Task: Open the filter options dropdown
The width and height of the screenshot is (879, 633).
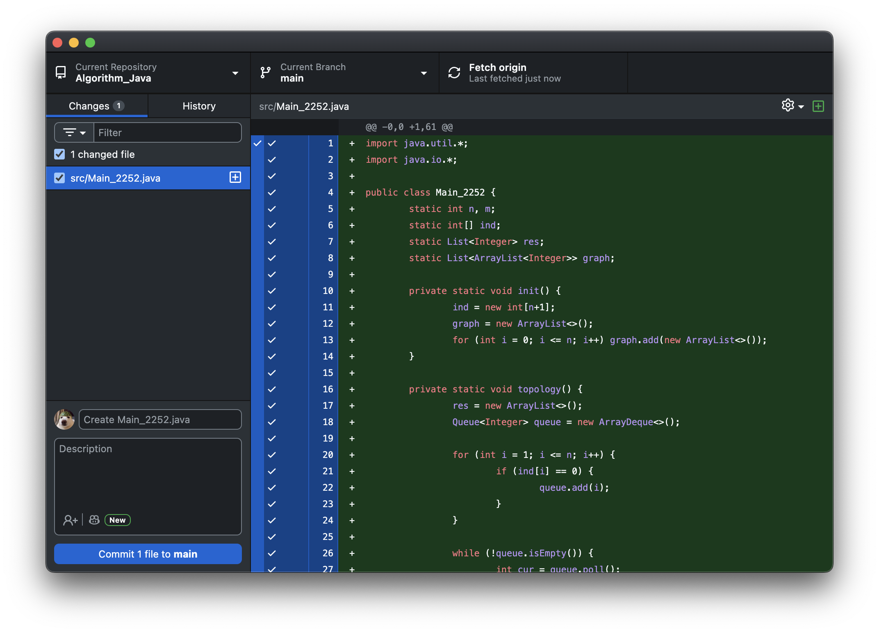Action: (x=74, y=132)
